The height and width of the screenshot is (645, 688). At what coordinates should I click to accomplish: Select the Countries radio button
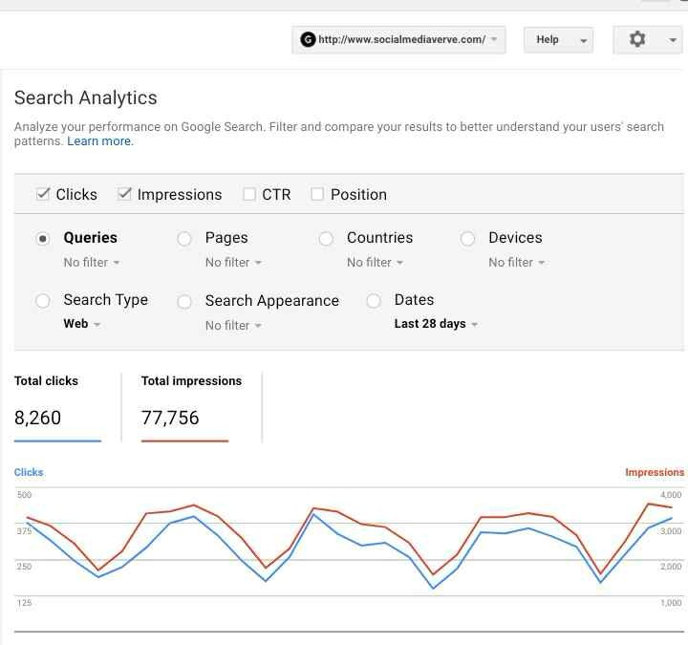(326, 239)
